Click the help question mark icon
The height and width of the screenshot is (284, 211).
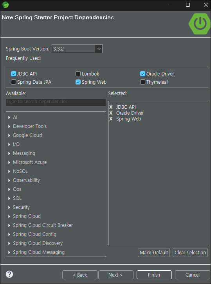9,274
